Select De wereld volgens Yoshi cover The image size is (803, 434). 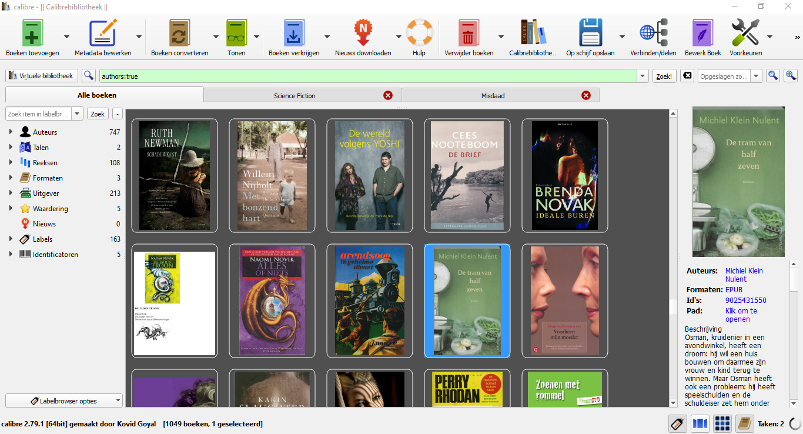click(370, 176)
